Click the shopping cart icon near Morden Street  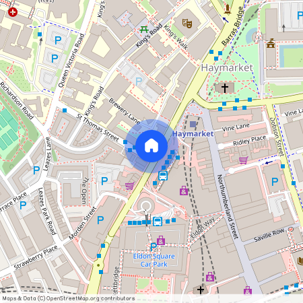pos(129,186)
